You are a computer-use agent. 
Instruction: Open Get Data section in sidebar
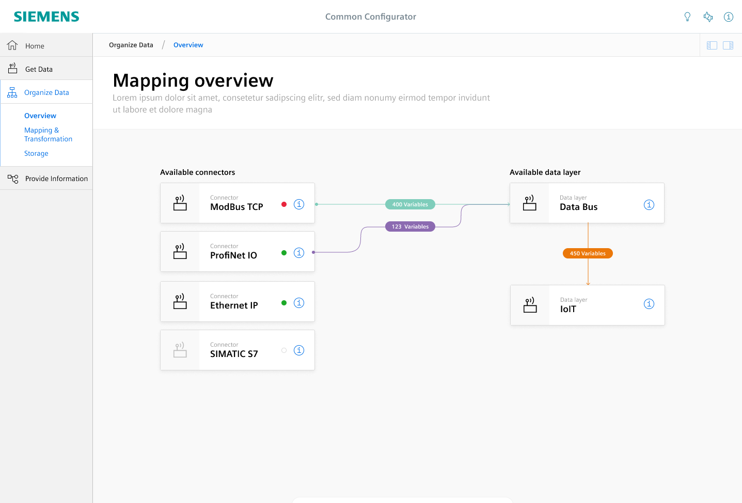point(39,69)
